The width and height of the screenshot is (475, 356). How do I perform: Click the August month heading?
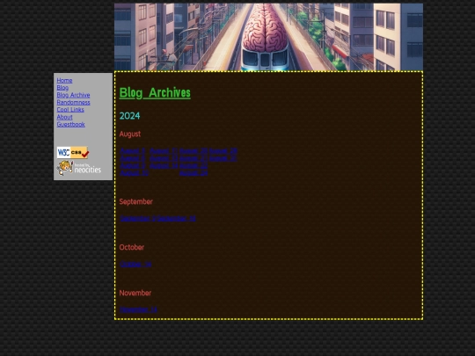[x=130, y=134]
